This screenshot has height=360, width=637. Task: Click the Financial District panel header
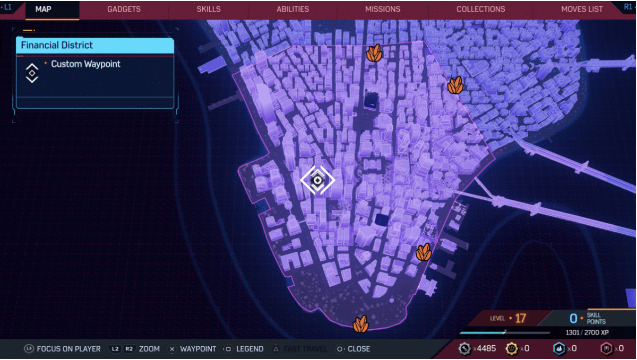click(95, 45)
